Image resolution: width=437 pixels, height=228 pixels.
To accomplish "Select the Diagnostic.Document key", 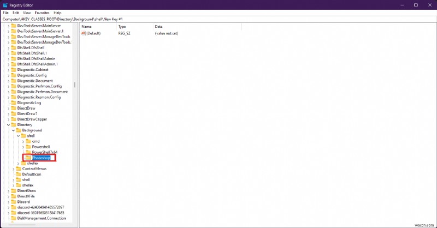I will tap(35, 81).
